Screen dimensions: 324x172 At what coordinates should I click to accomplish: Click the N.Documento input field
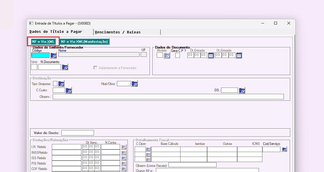(50, 67)
